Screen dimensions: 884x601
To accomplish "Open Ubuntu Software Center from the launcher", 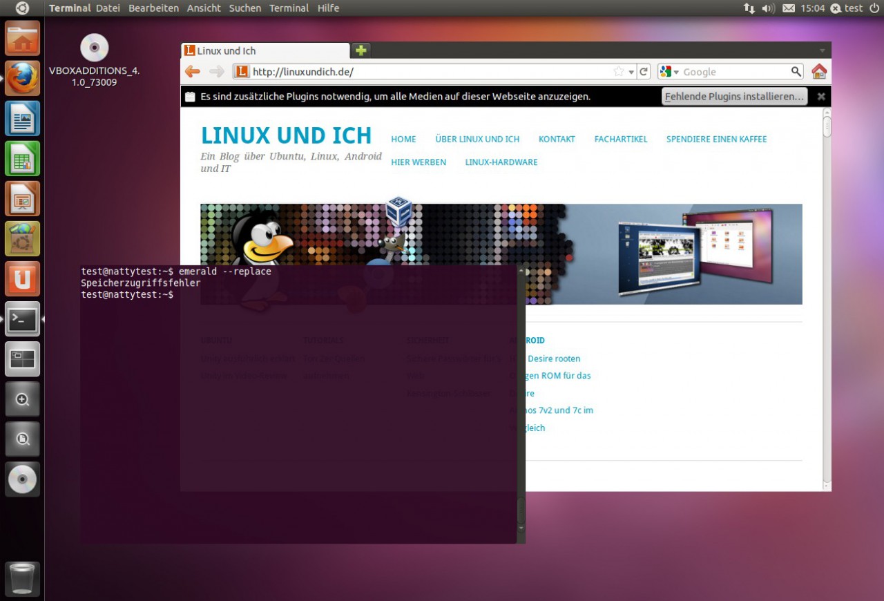I will pyautogui.click(x=23, y=238).
